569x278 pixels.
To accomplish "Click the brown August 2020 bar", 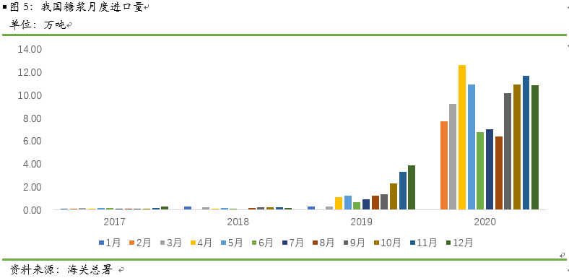I will click(x=499, y=173).
